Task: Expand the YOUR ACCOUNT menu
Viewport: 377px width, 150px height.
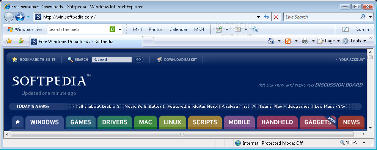Action: coord(350,59)
